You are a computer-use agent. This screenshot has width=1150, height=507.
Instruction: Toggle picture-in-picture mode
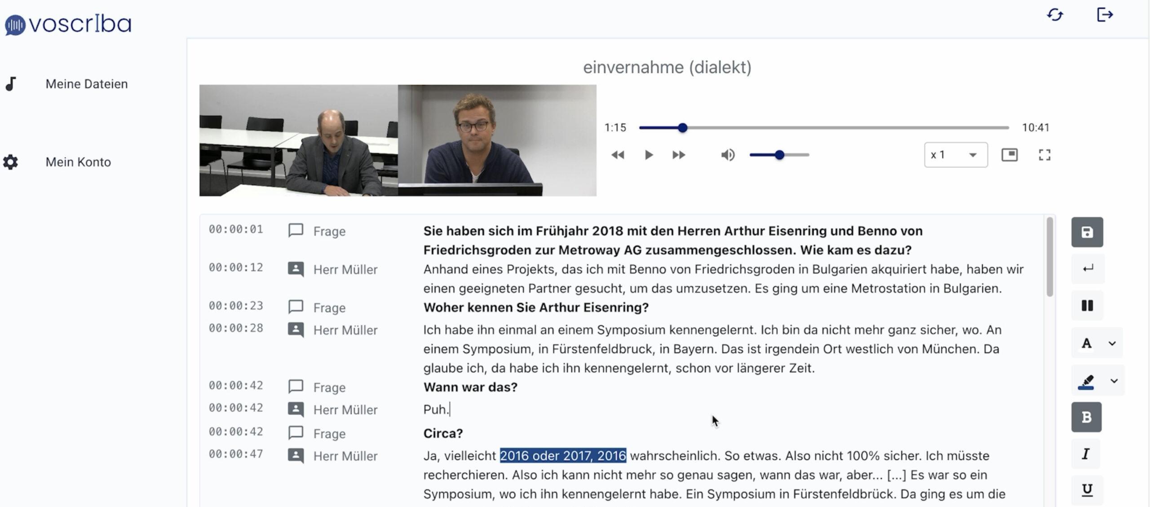coord(1009,155)
